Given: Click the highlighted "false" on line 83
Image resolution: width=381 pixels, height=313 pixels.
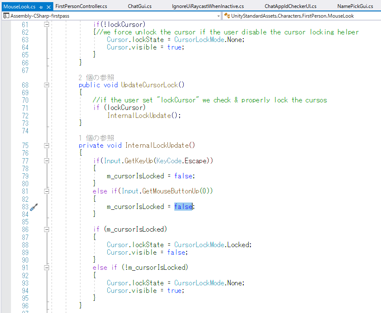Looking at the screenshot, I should [x=183, y=207].
